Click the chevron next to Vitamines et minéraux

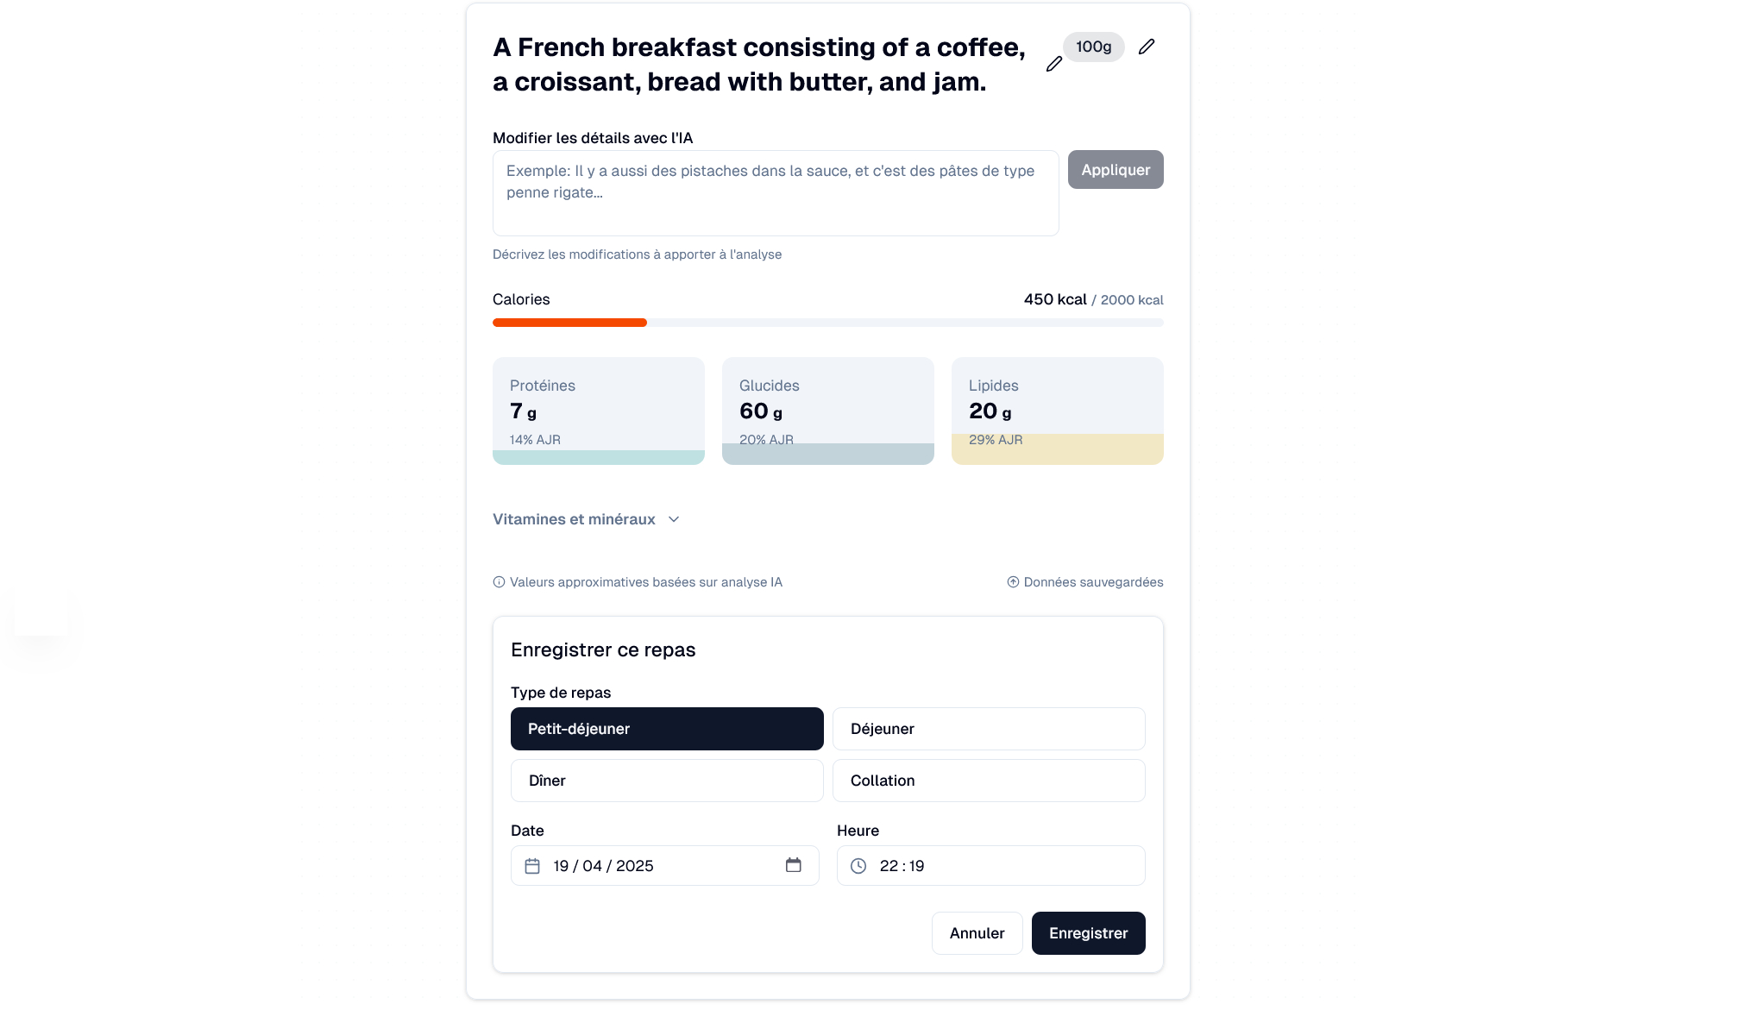pos(674,519)
